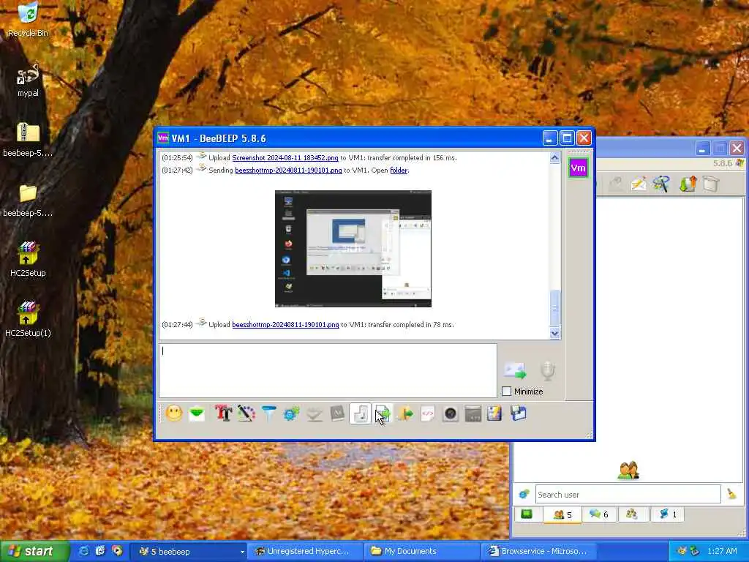749x562 pixels.
Task: Click the microphone voice message icon
Action: 547,371
